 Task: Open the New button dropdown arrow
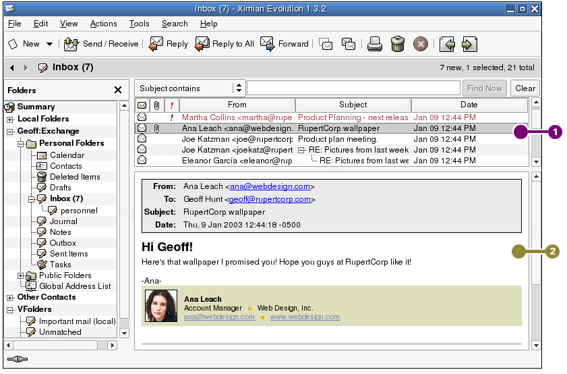point(49,44)
